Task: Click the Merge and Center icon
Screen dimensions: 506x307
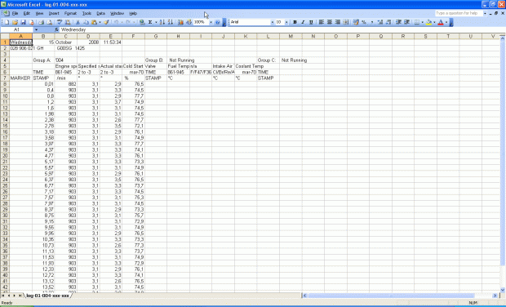Action: 345,22
